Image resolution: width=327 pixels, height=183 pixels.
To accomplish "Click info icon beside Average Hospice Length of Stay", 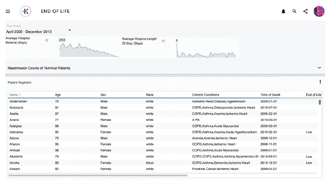I will [x=163, y=41].
